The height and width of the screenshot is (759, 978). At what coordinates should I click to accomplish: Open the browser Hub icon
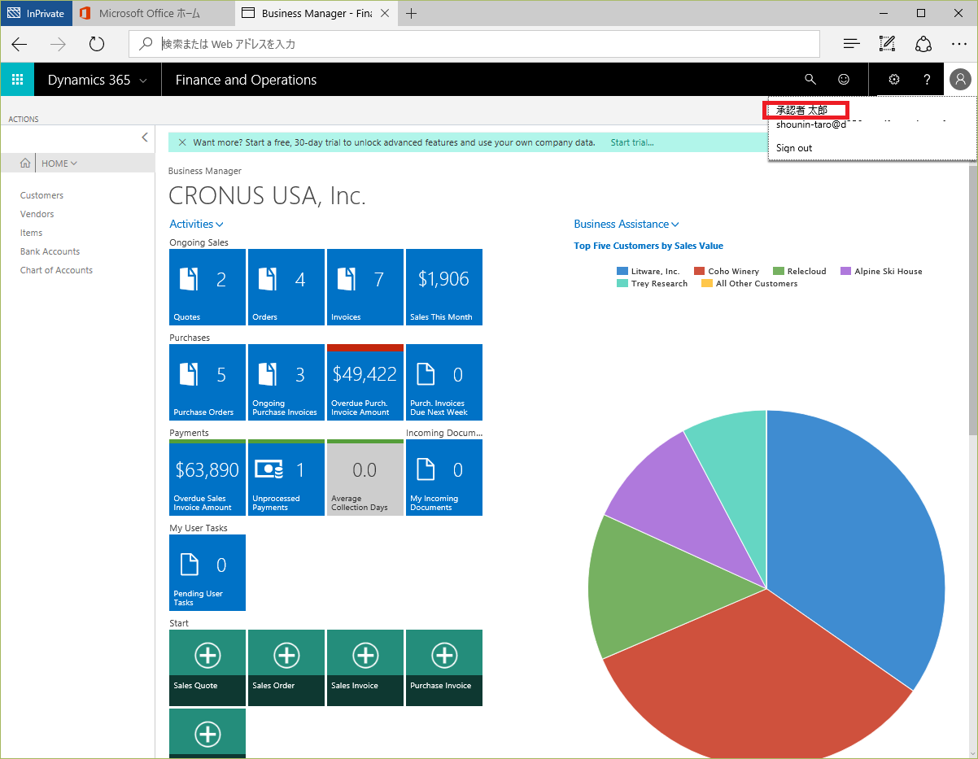click(x=851, y=44)
